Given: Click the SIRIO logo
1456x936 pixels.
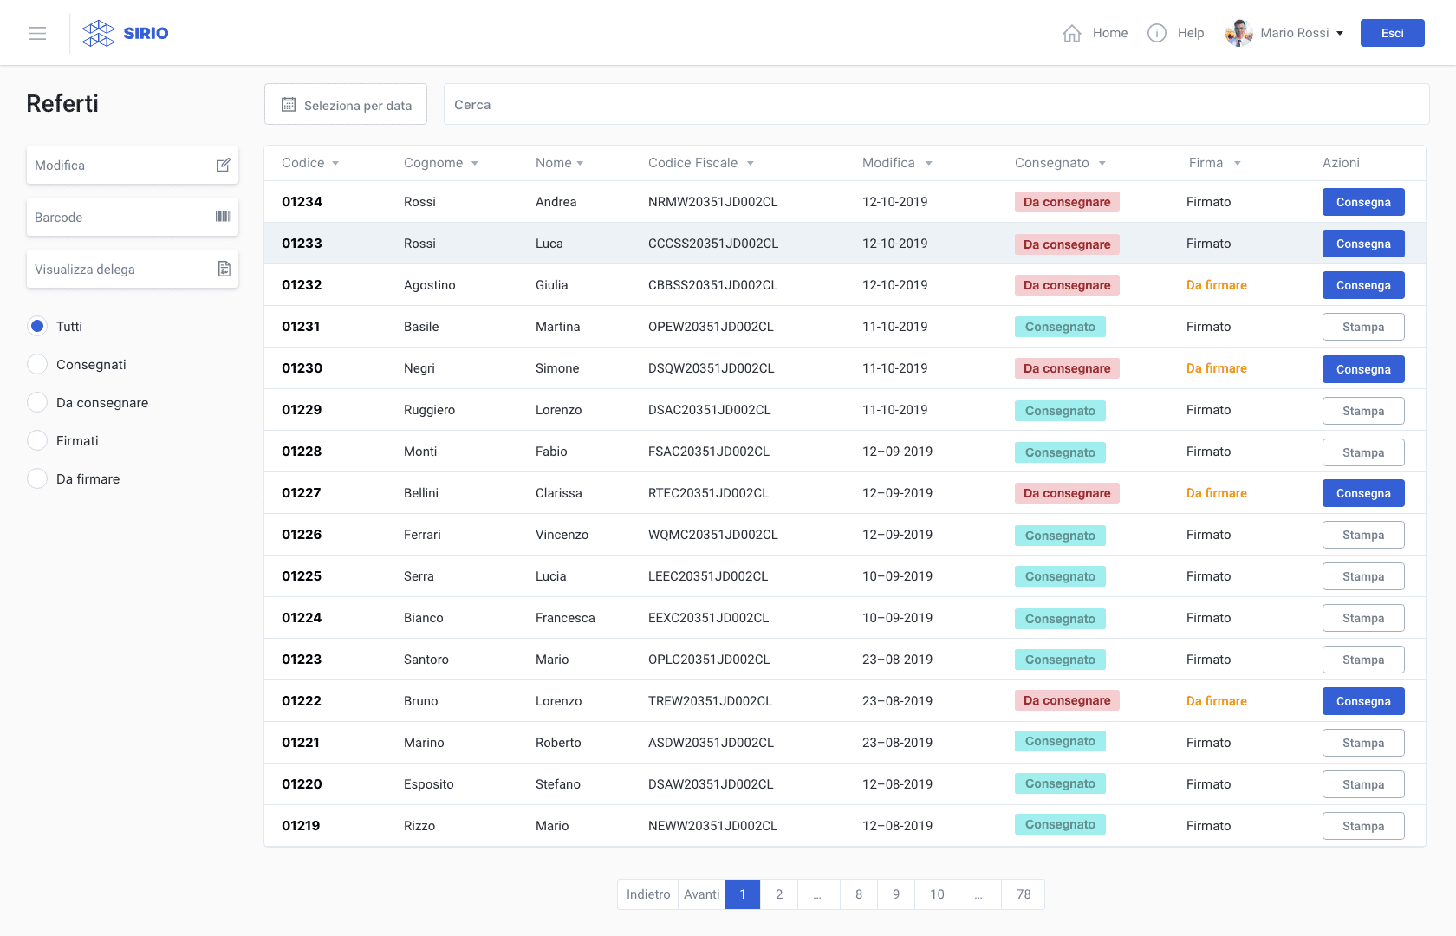Looking at the screenshot, I should click(x=125, y=33).
